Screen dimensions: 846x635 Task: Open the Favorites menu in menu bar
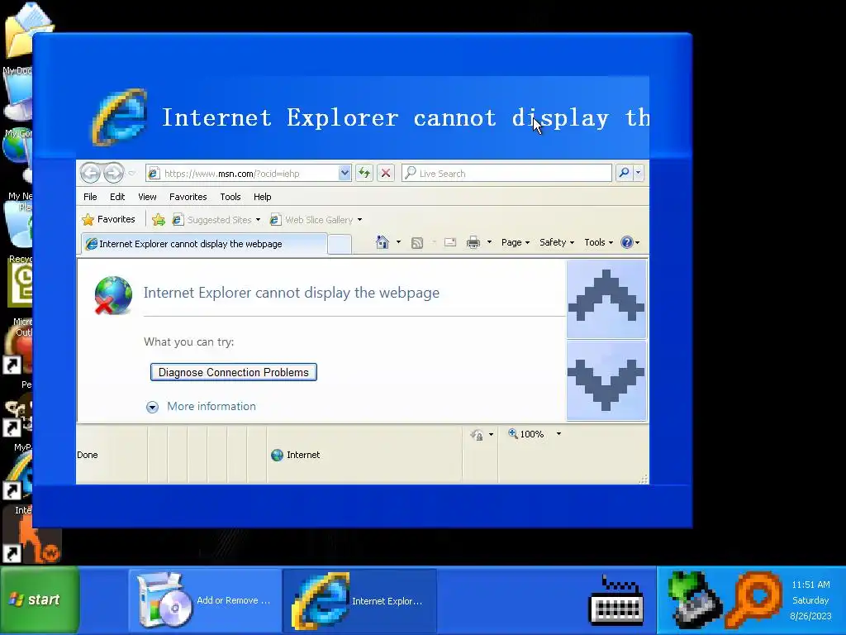click(188, 197)
